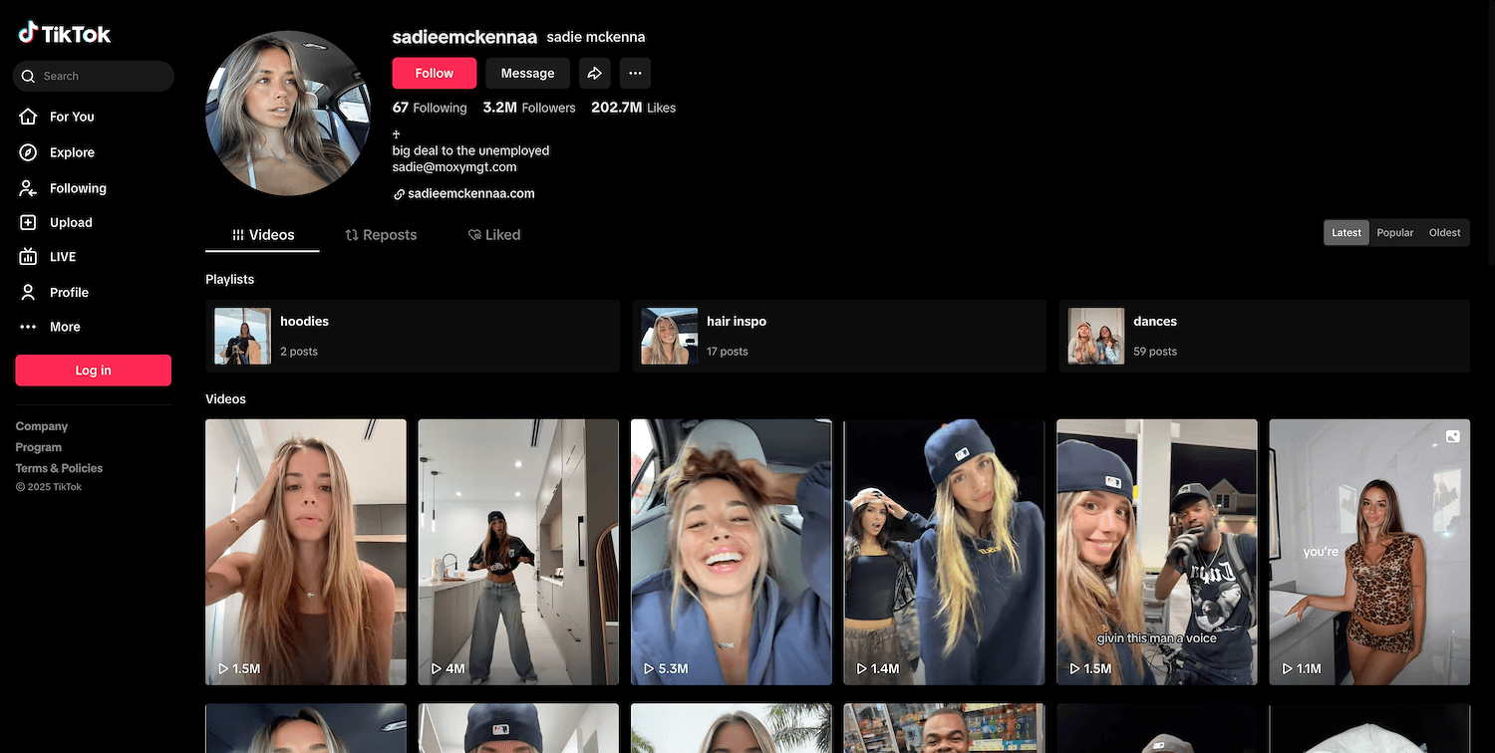This screenshot has height=753, width=1495.
Task: Expand the Program footer section
Action: click(39, 447)
